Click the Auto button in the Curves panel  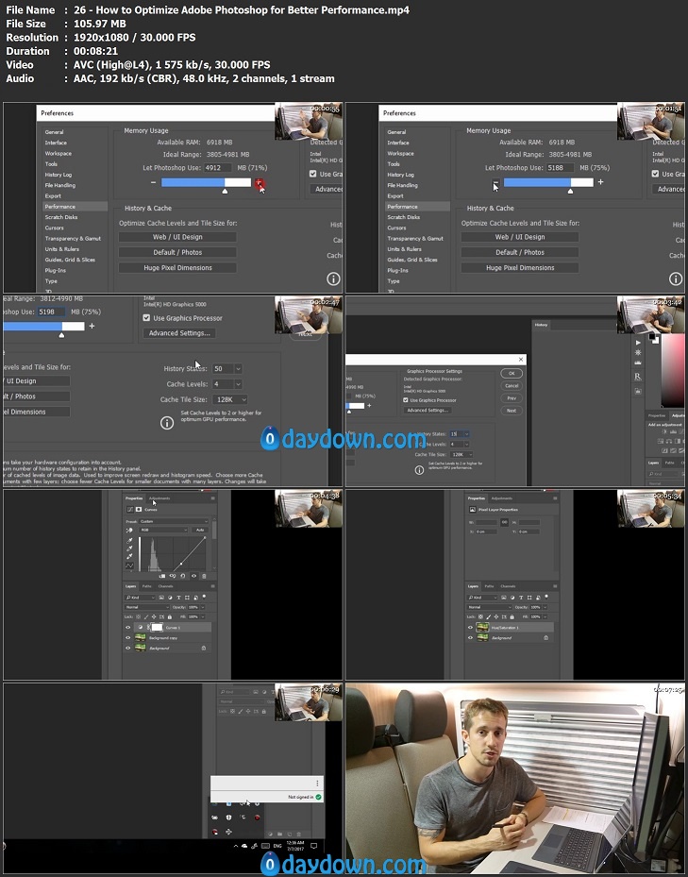click(x=200, y=530)
